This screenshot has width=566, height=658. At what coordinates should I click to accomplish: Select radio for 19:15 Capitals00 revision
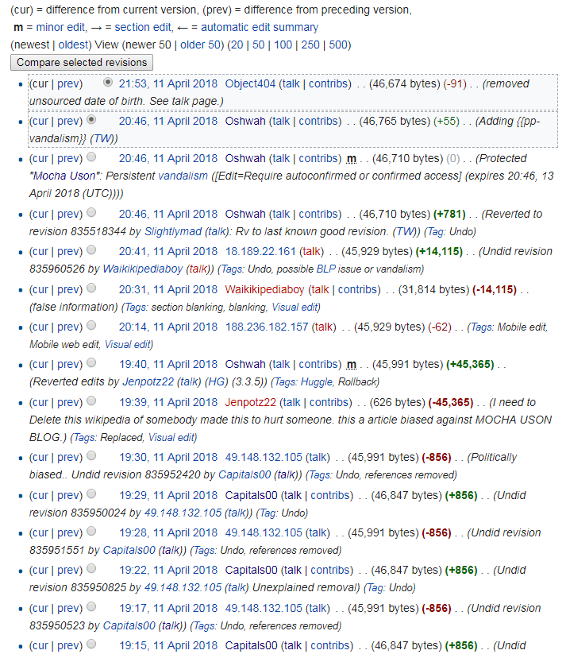(91, 644)
